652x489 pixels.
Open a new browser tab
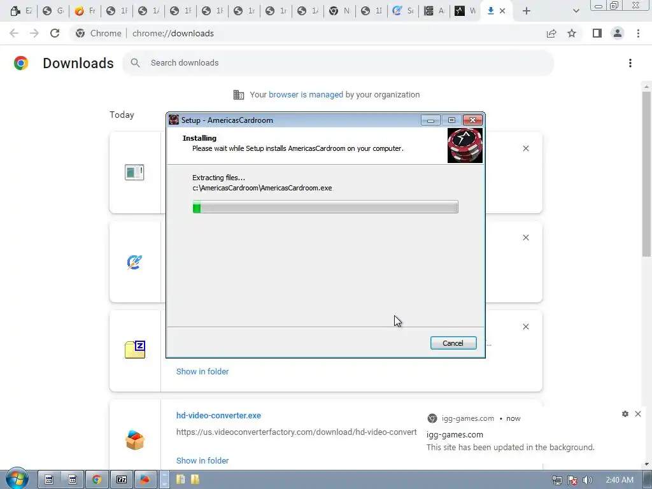tap(527, 11)
